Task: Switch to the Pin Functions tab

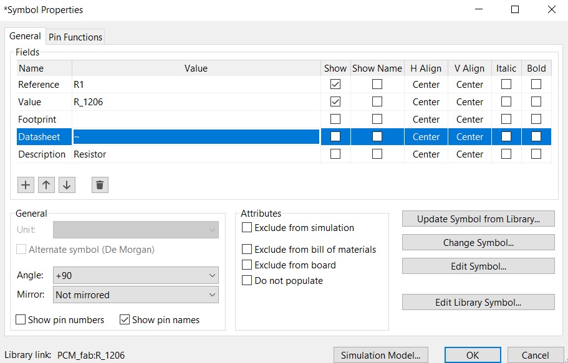Action: 75,37
